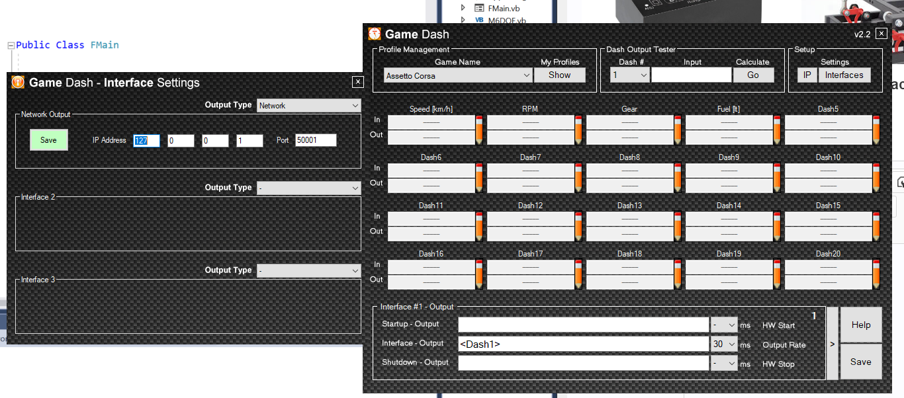Click the Show button under My Profiles

click(560, 75)
